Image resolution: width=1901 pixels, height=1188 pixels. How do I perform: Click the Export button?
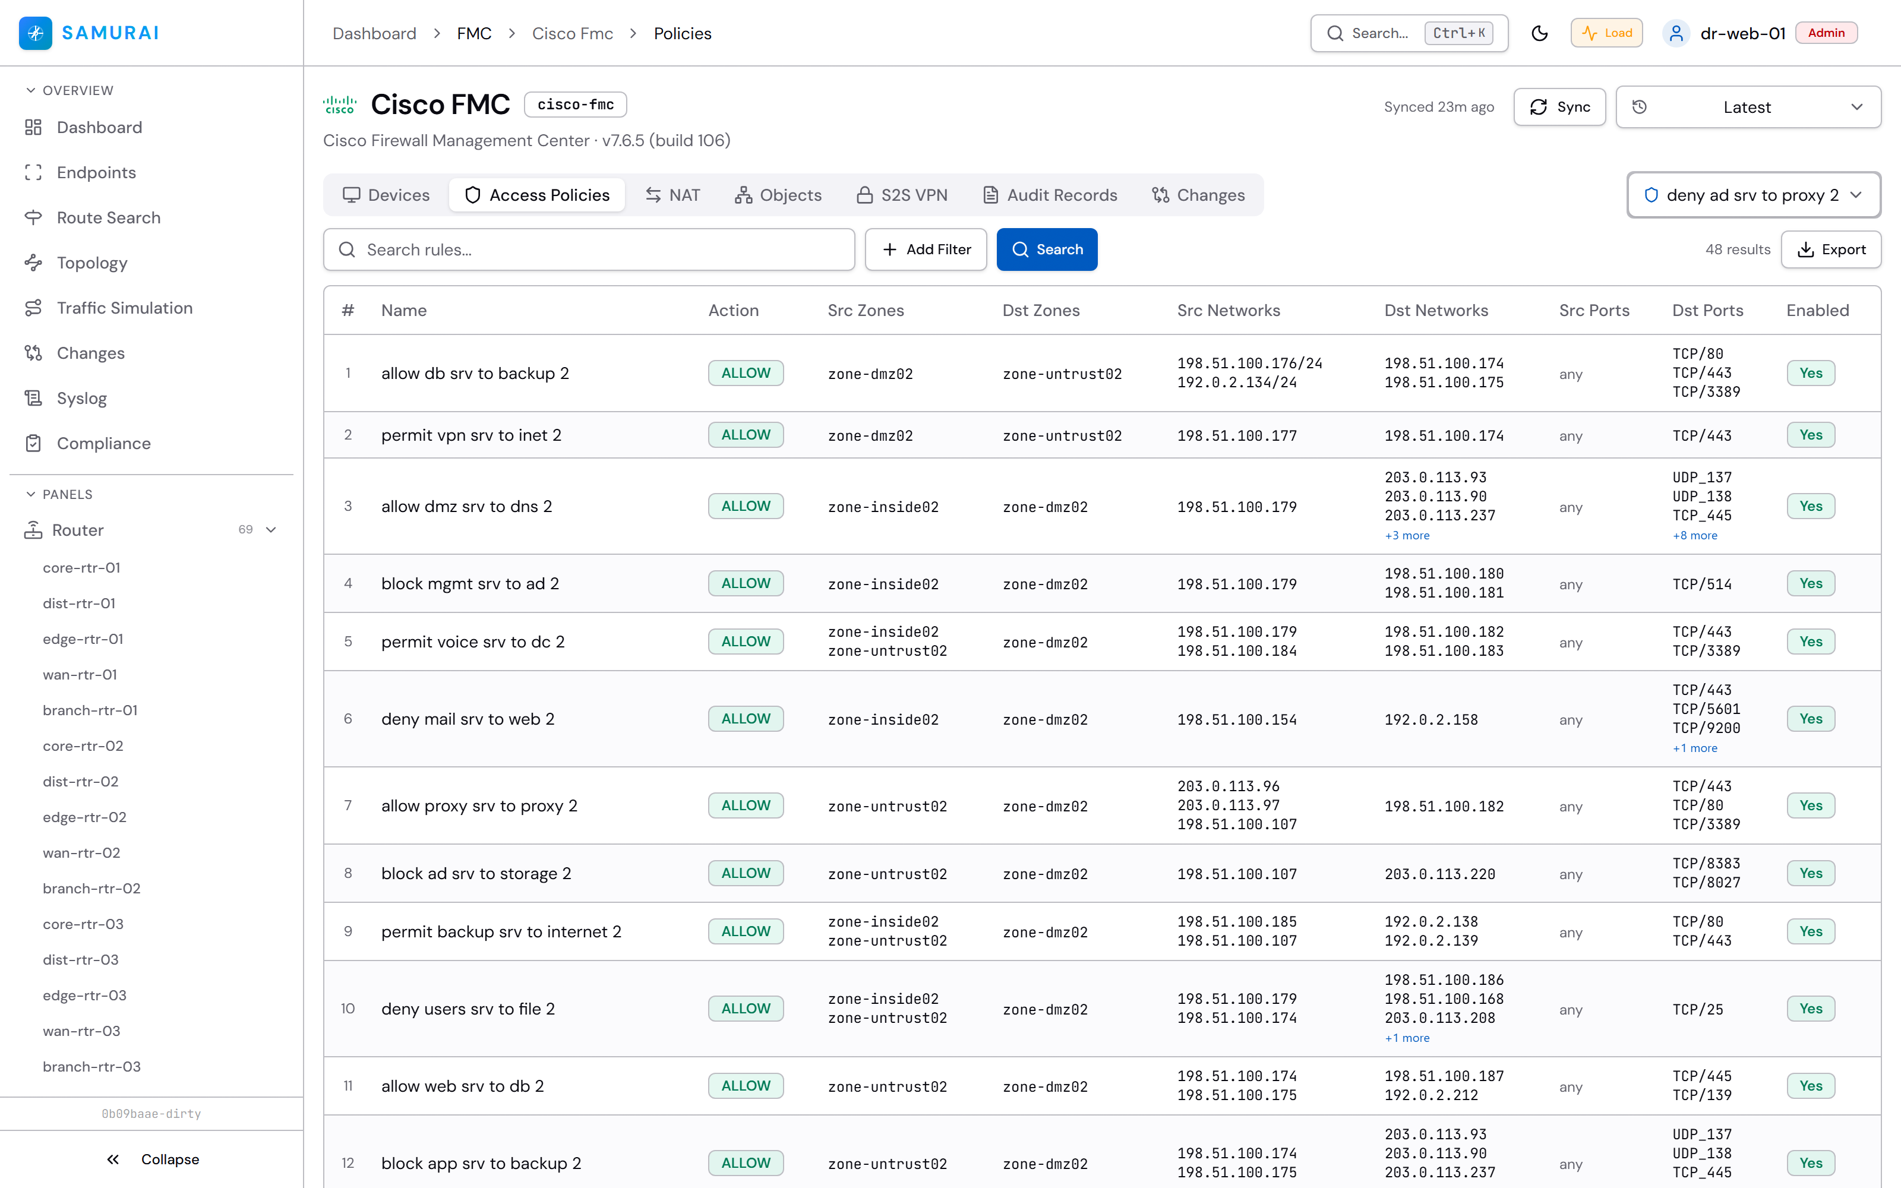pyautogui.click(x=1831, y=249)
